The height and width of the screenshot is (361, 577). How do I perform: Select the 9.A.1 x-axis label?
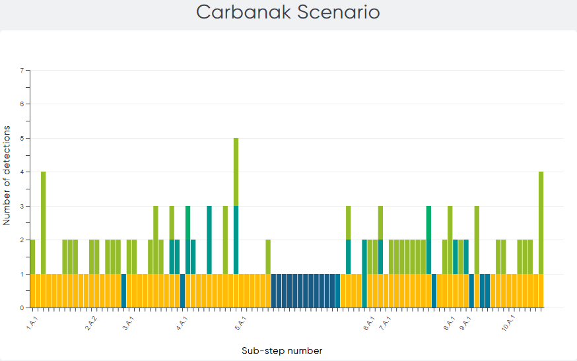465,323
